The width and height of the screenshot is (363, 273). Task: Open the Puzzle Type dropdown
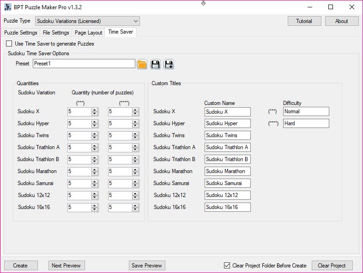point(87,21)
